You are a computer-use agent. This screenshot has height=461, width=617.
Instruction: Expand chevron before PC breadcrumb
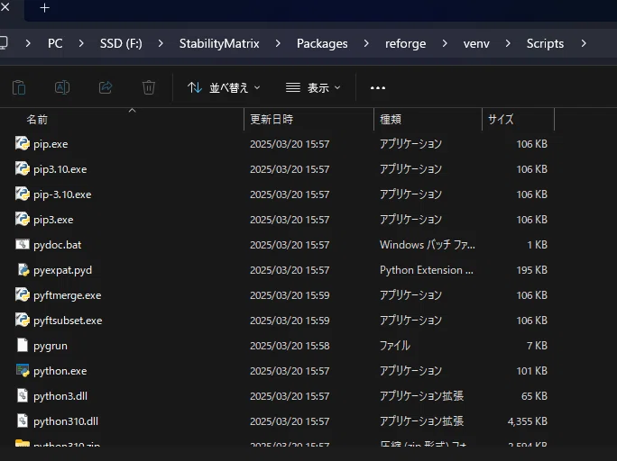coord(28,43)
